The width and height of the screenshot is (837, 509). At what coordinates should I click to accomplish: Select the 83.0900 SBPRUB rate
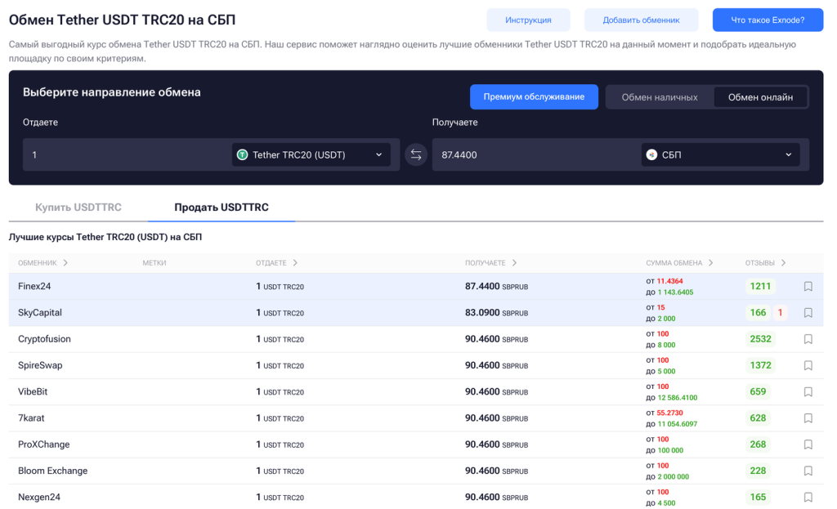click(496, 313)
